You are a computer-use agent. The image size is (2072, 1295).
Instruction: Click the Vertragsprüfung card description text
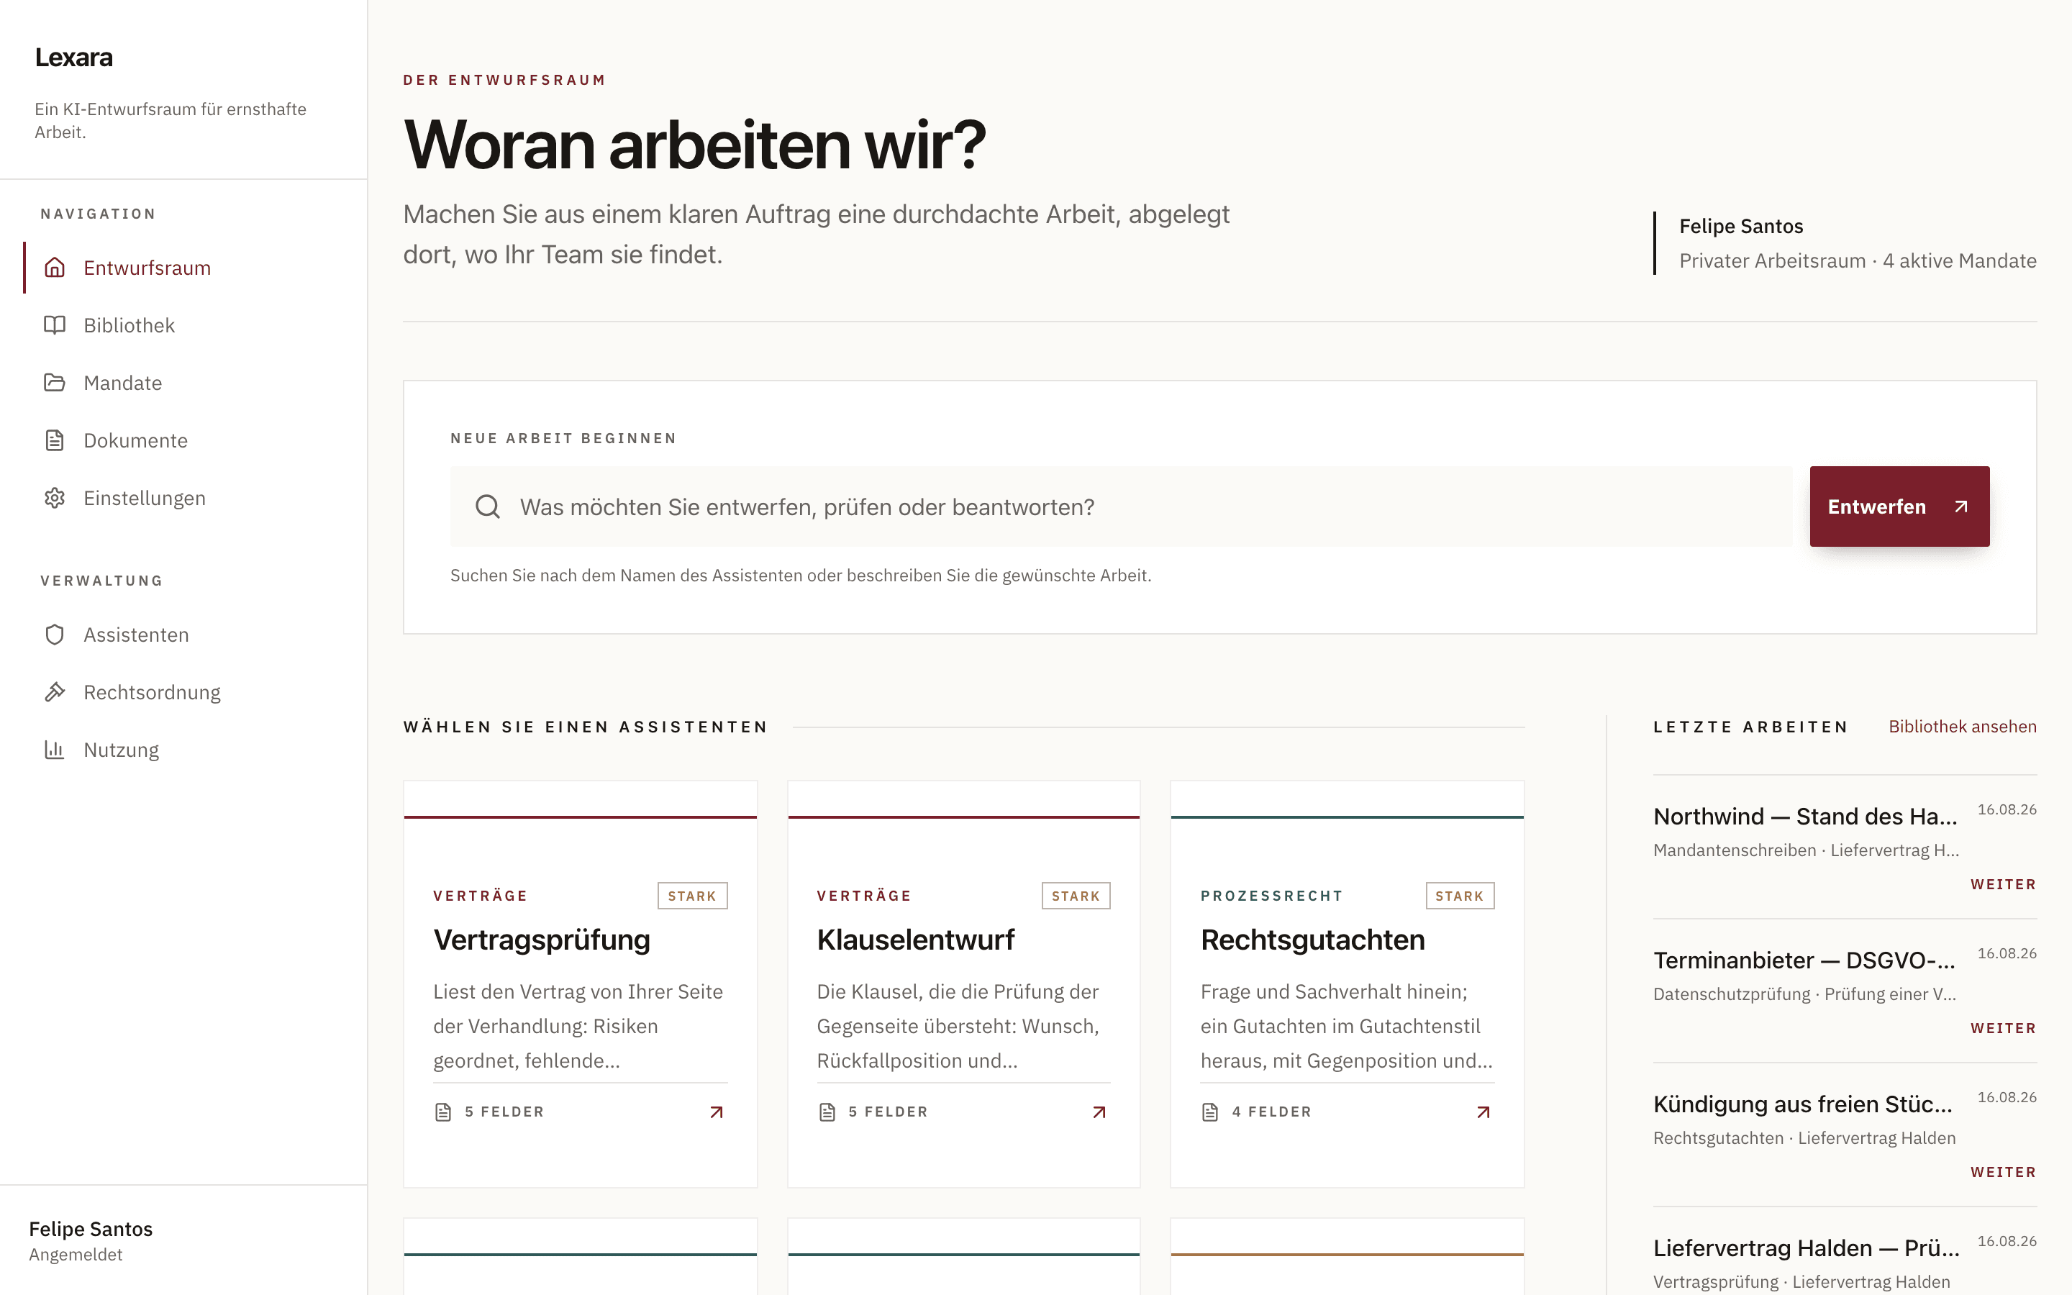tap(578, 1026)
